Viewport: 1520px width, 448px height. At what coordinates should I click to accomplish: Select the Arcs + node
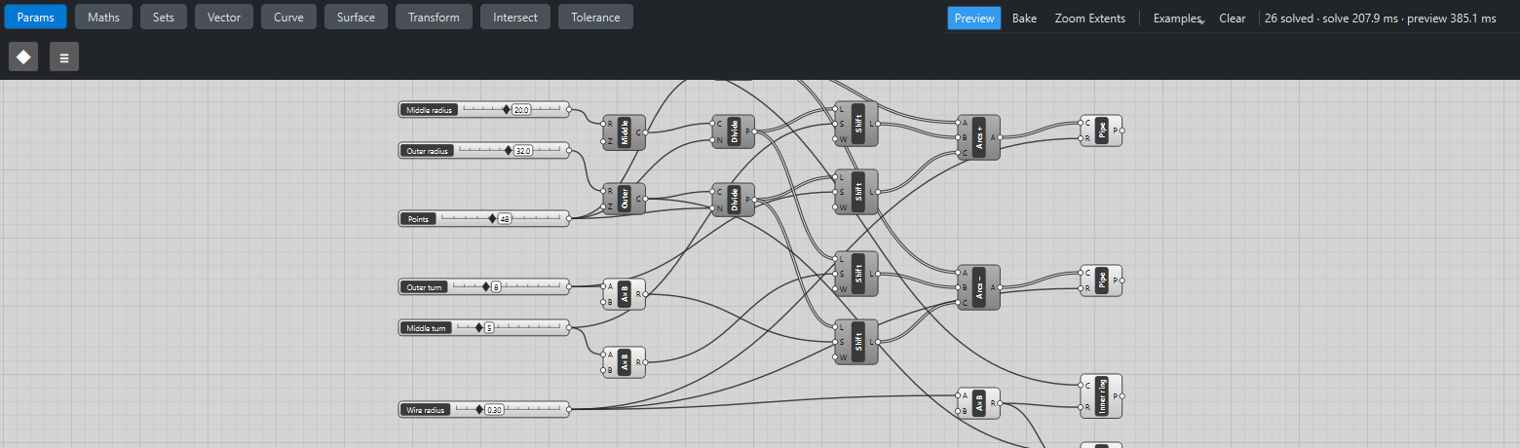pyautogui.click(x=979, y=137)
